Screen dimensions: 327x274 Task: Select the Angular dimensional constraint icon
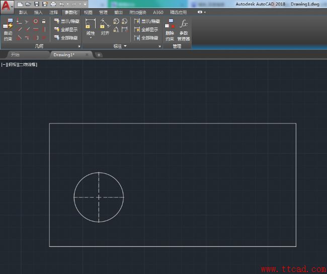coord(116,30)
